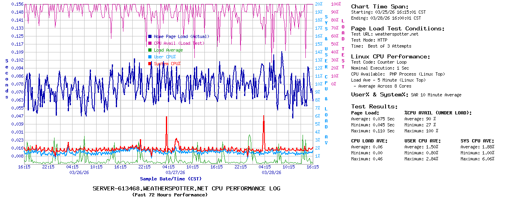Select the 03/26/26 date label on time axis
This screenshot has height=220, width=521.
[79, 173]
